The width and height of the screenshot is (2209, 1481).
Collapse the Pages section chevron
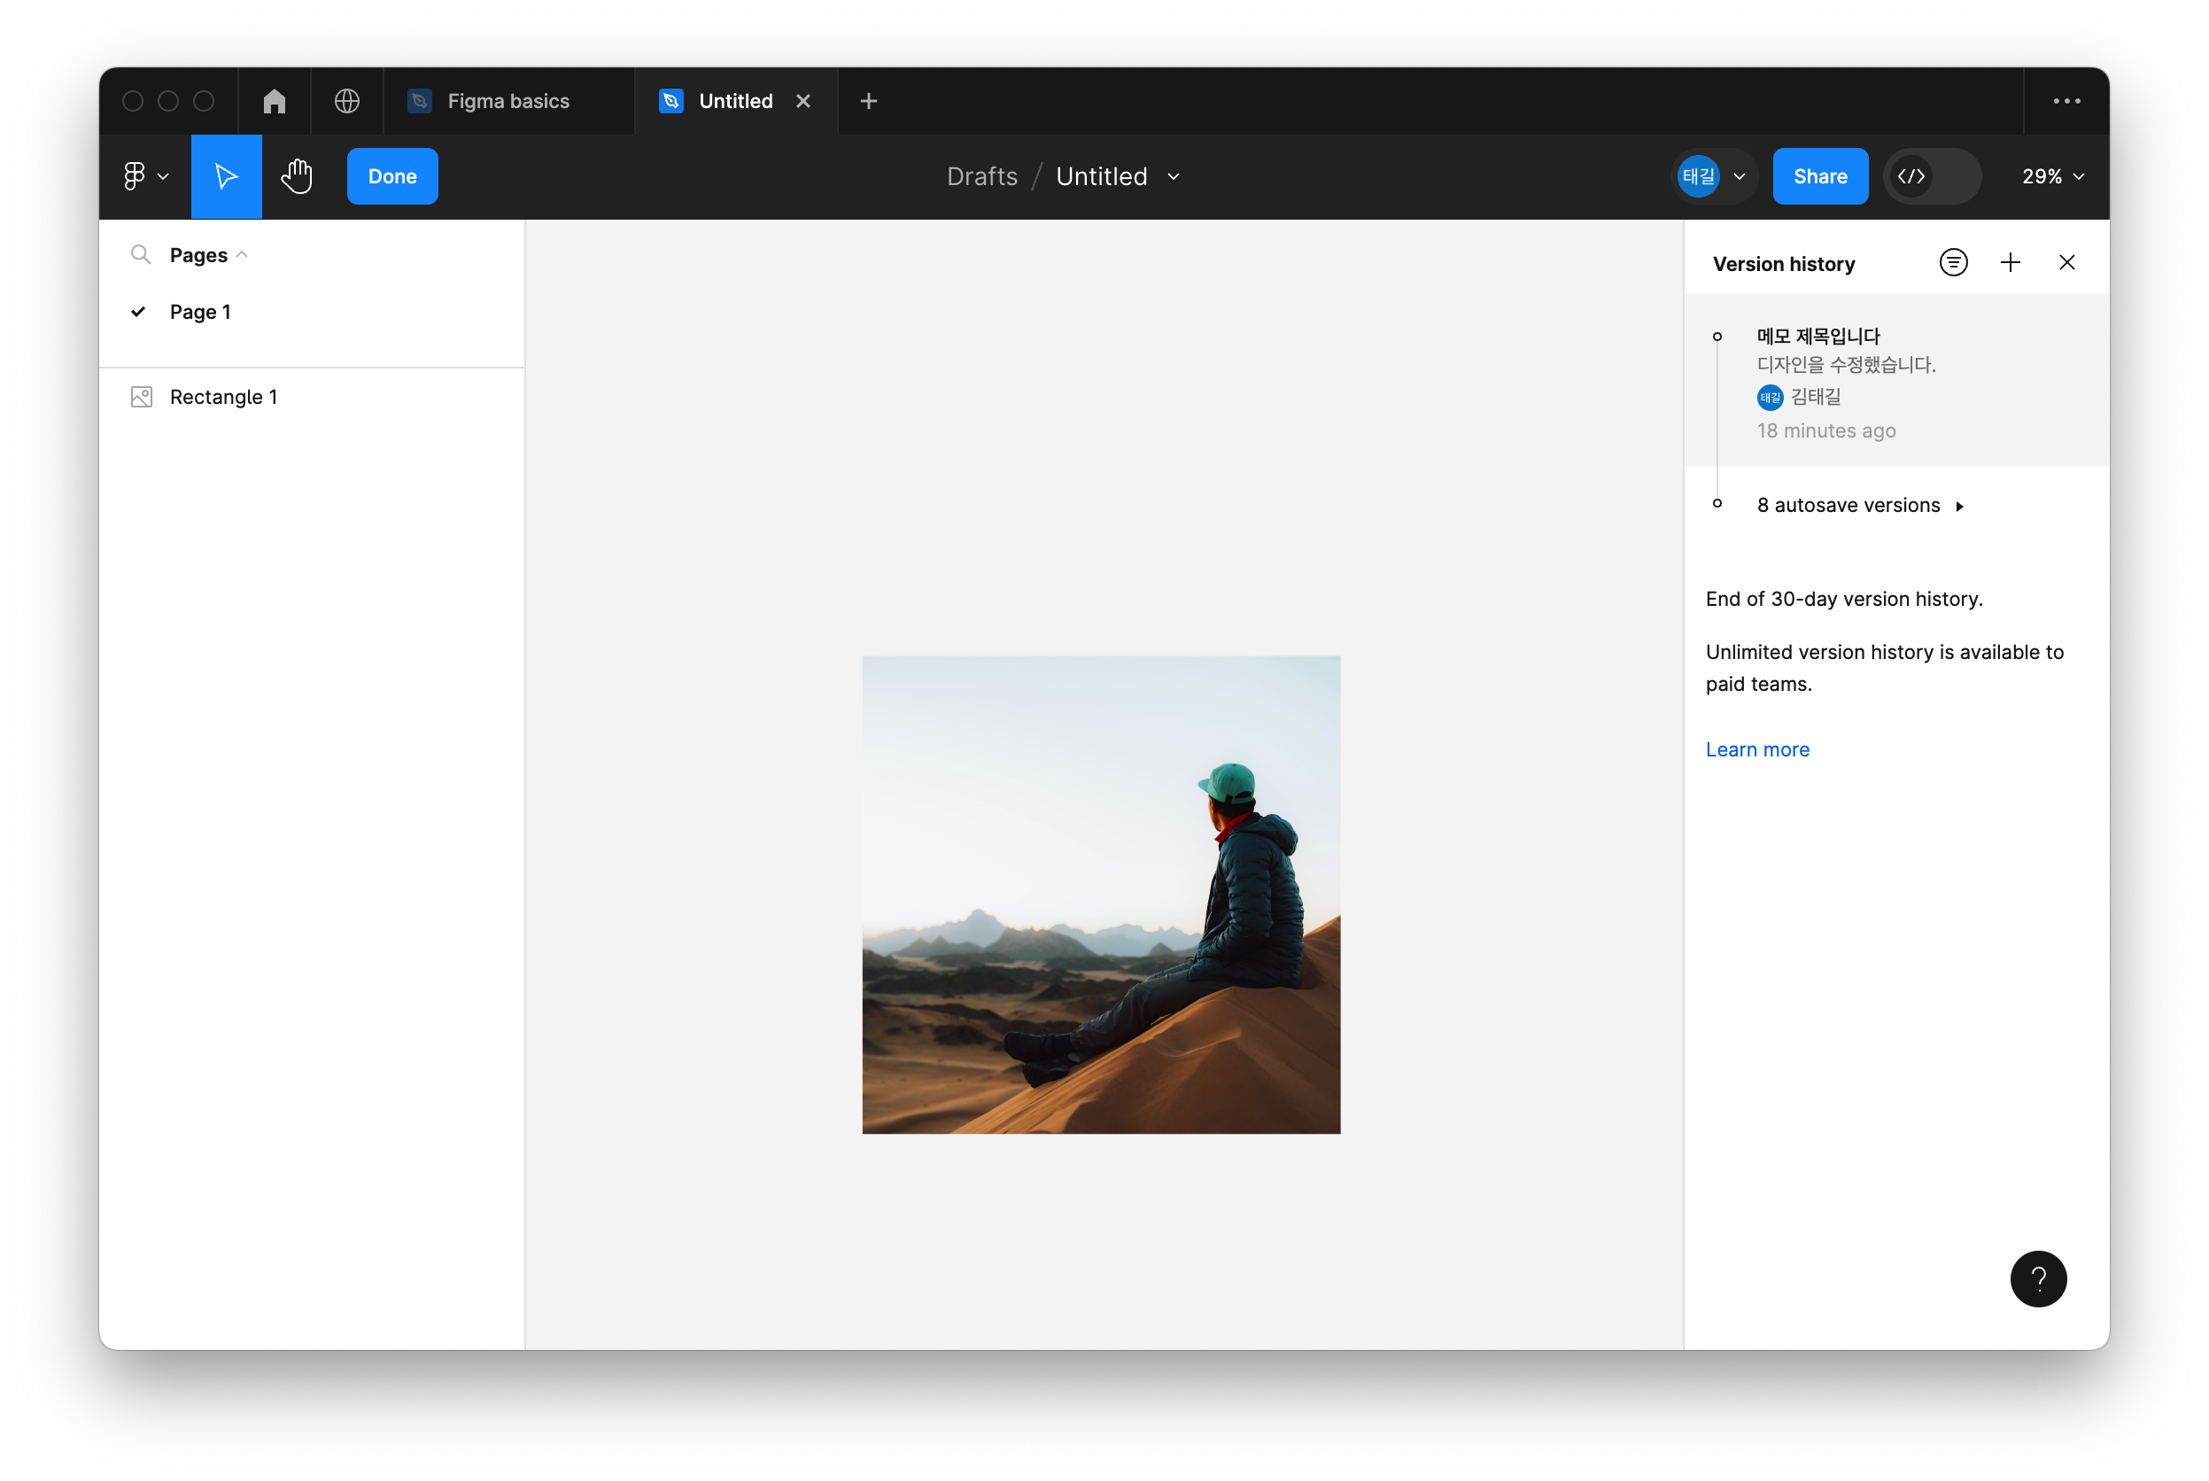pyautogui.click(x=242, y=255)
